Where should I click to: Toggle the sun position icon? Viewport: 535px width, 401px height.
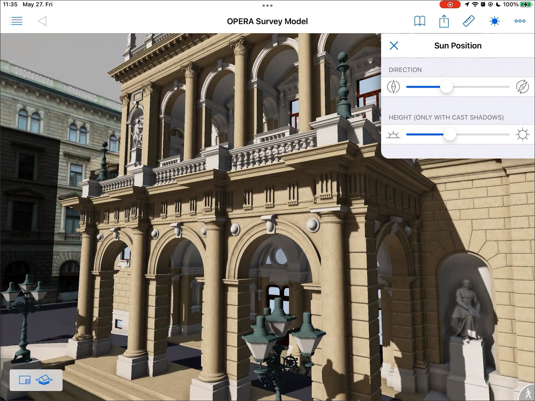(495, 21)
